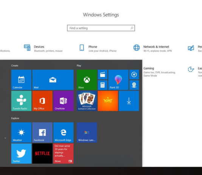Click 'Wi-Fi, airplane mode, VPN' description
This screenshot has height=175, width=202.
click(158, 51)
